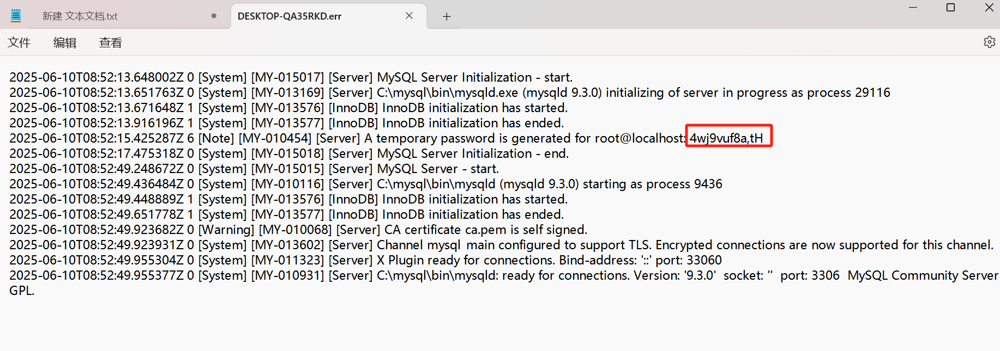Viewport: 1000px width, 351px height.
Task: Click text 'starting as process 9436'
Action: 653,184
